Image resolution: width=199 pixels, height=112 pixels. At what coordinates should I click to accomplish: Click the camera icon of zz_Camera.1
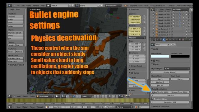156,29
